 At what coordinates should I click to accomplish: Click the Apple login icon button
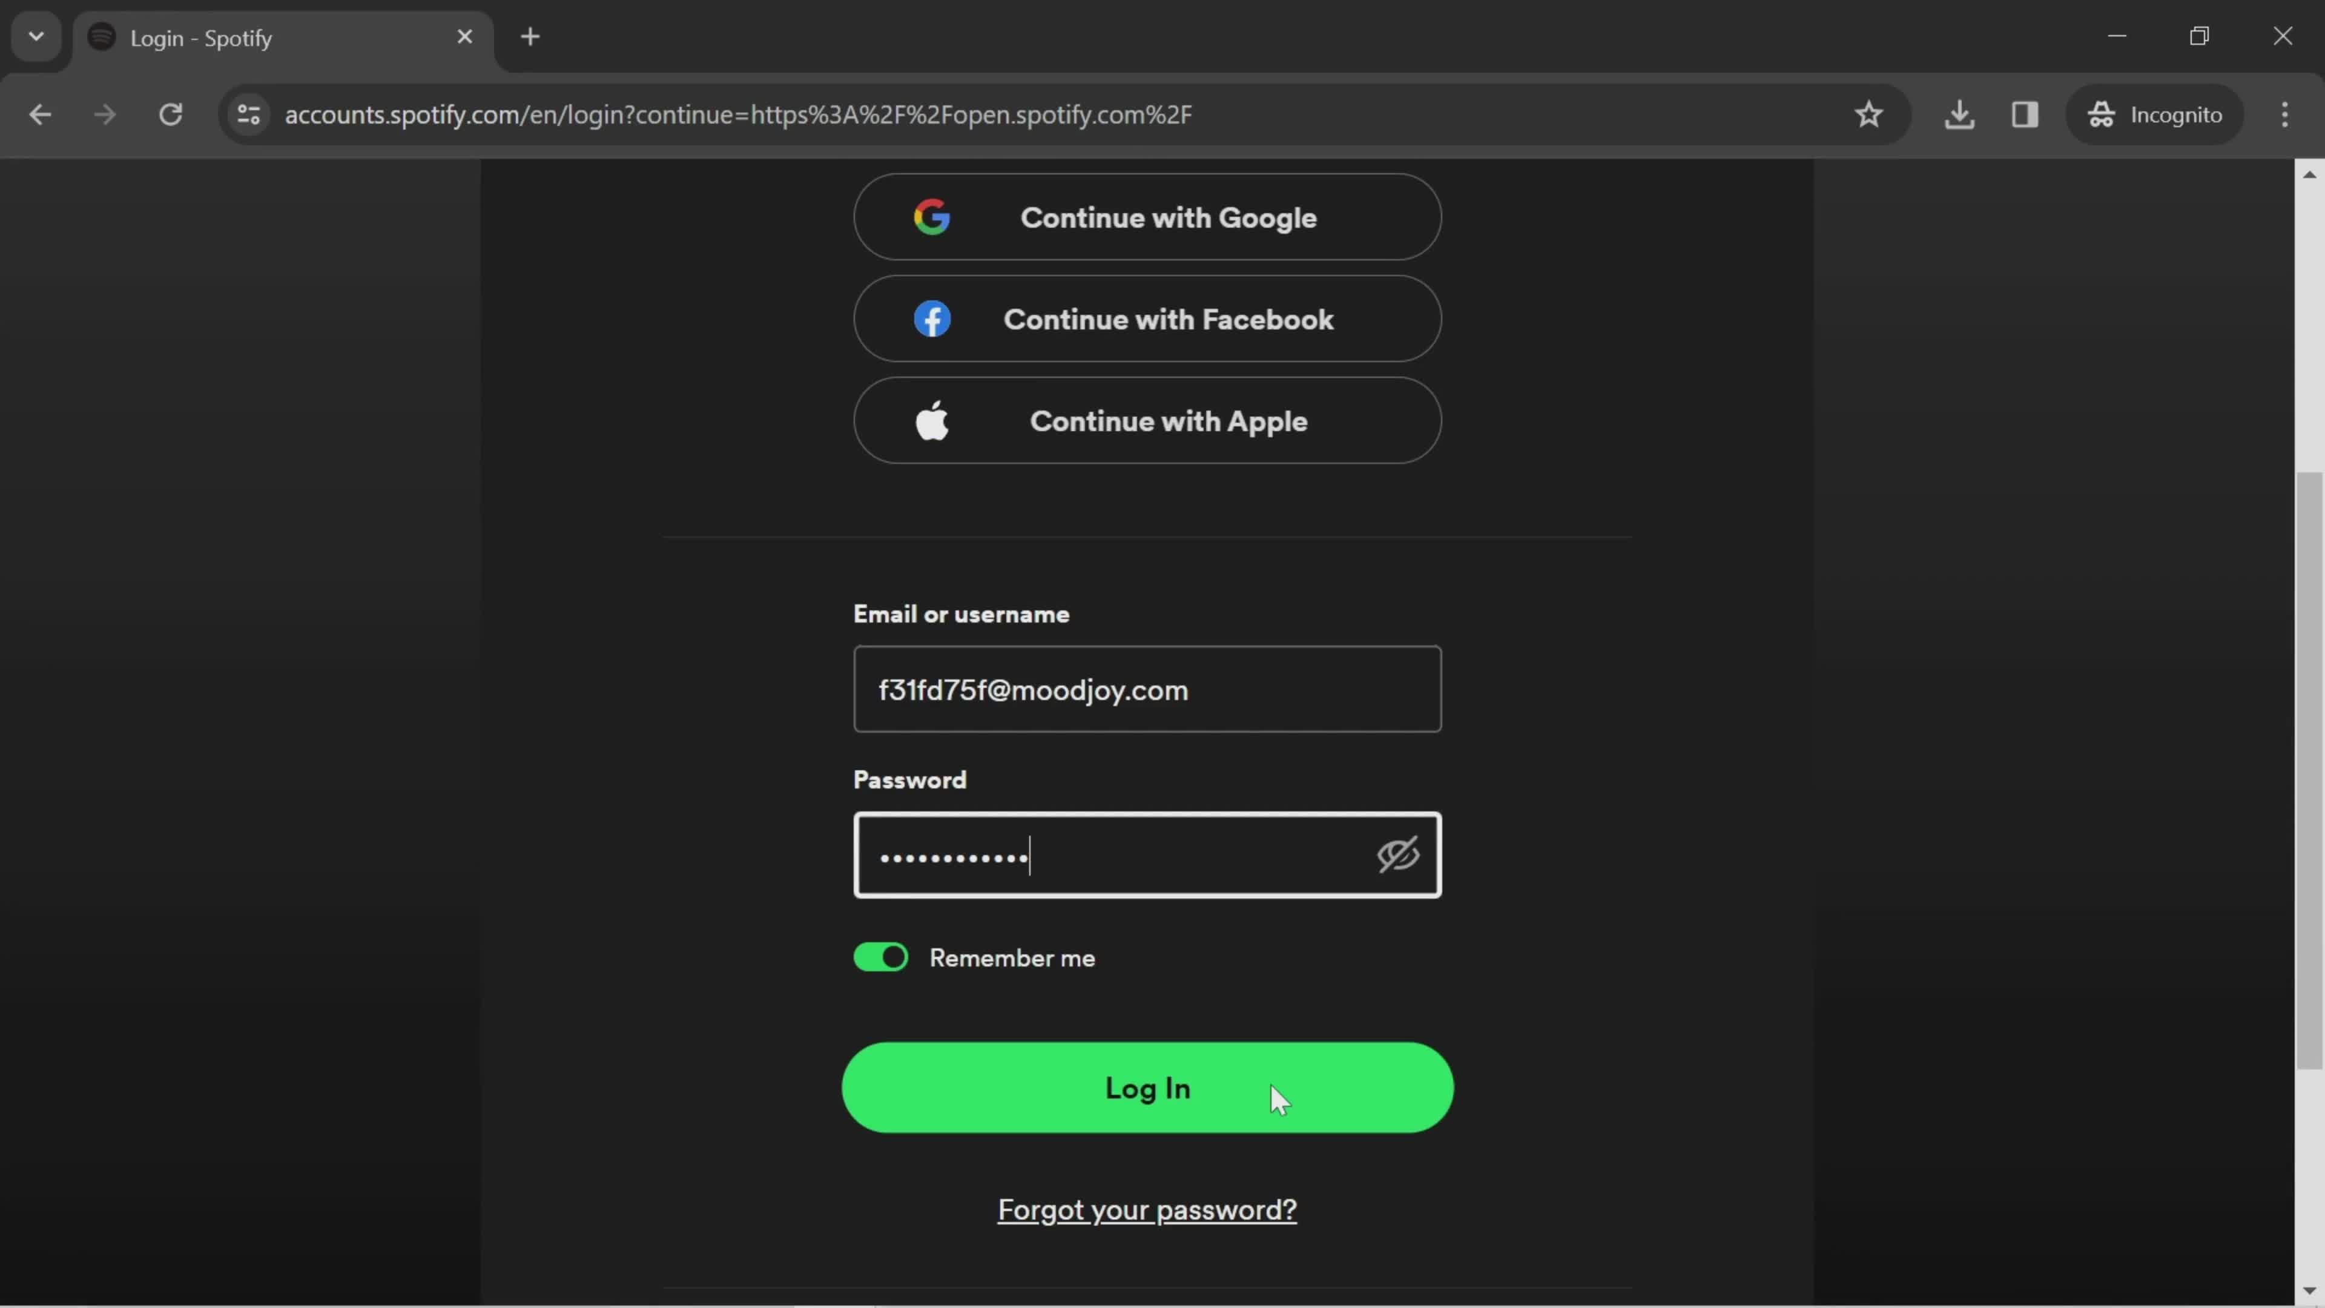[x=932, y=420]
